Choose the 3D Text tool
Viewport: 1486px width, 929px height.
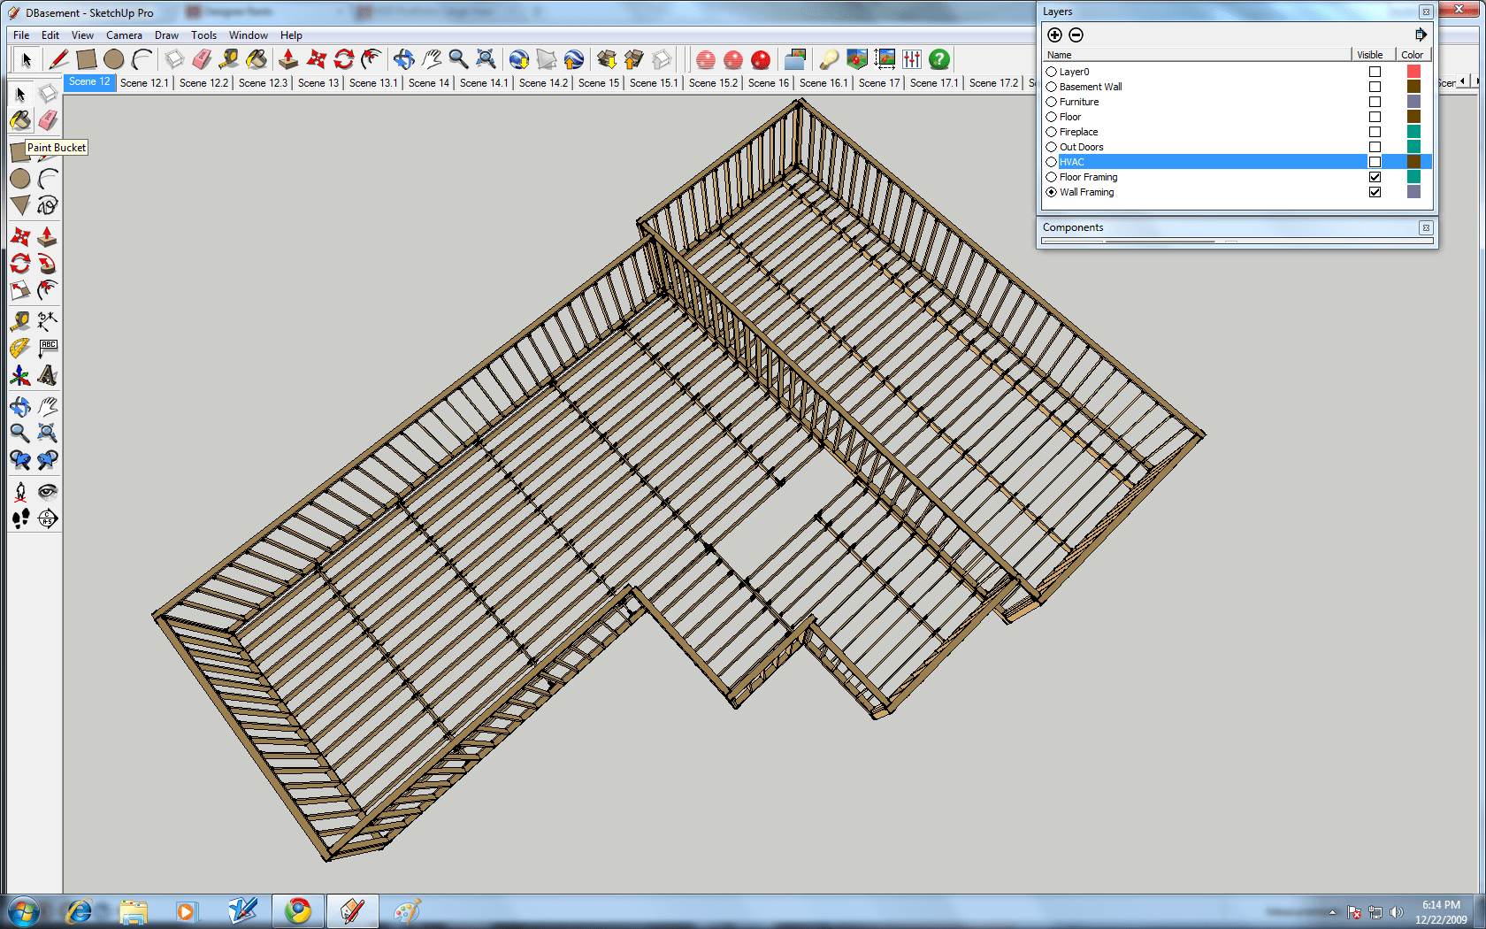point(48,375)
